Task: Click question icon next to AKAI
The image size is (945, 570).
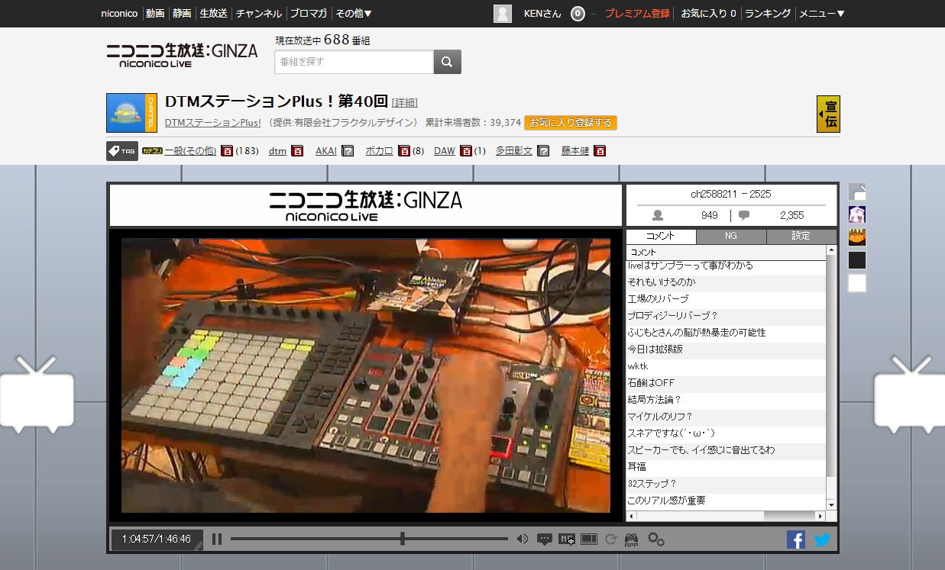Action: 348,151
